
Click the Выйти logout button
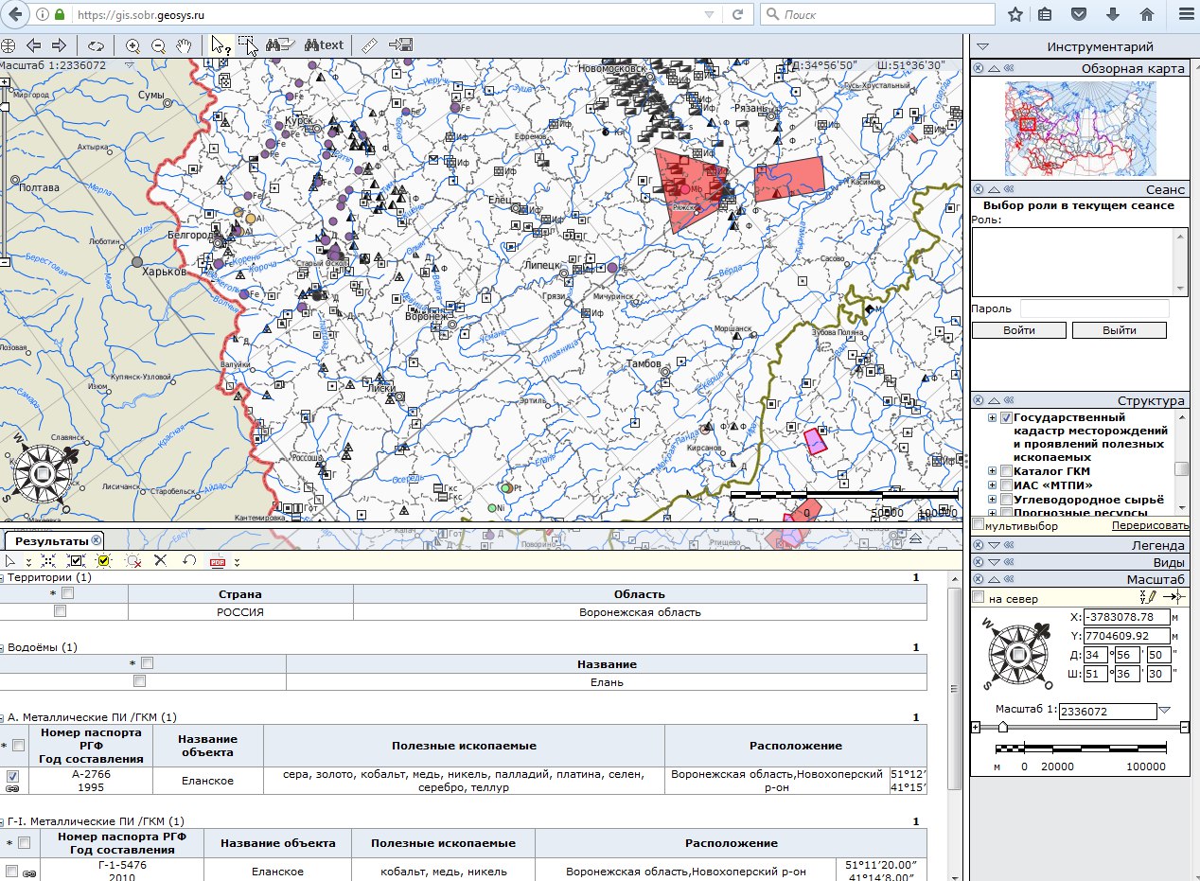click(x=1119, y=330)
